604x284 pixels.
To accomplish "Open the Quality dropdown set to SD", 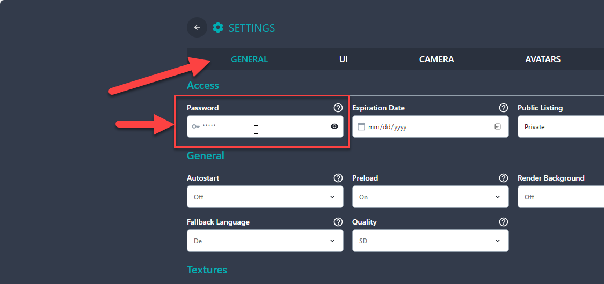I will click(430, 241).
